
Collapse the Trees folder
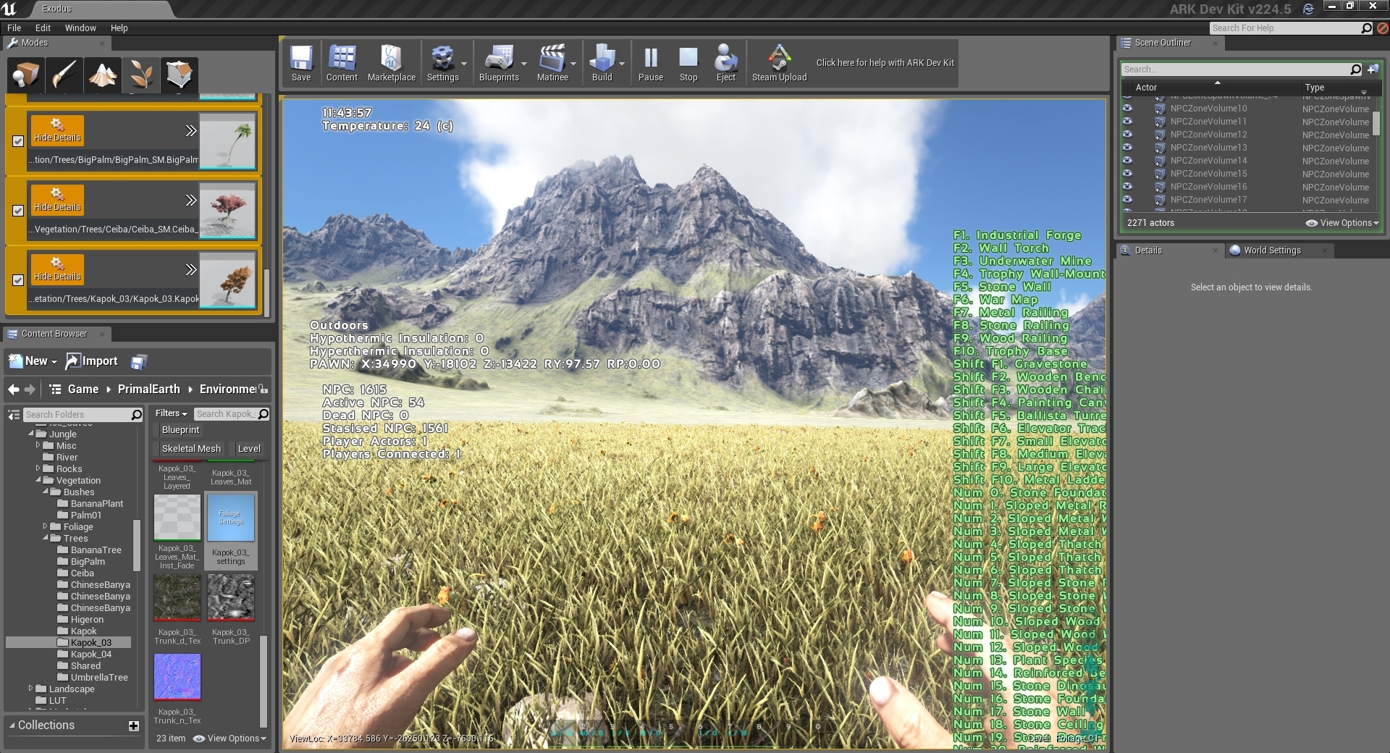click(x=46, y=538)
